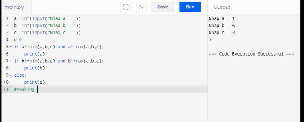
Task: Place cursor after #Peaking comment on line 11
Action: click(x=37, y=89)
